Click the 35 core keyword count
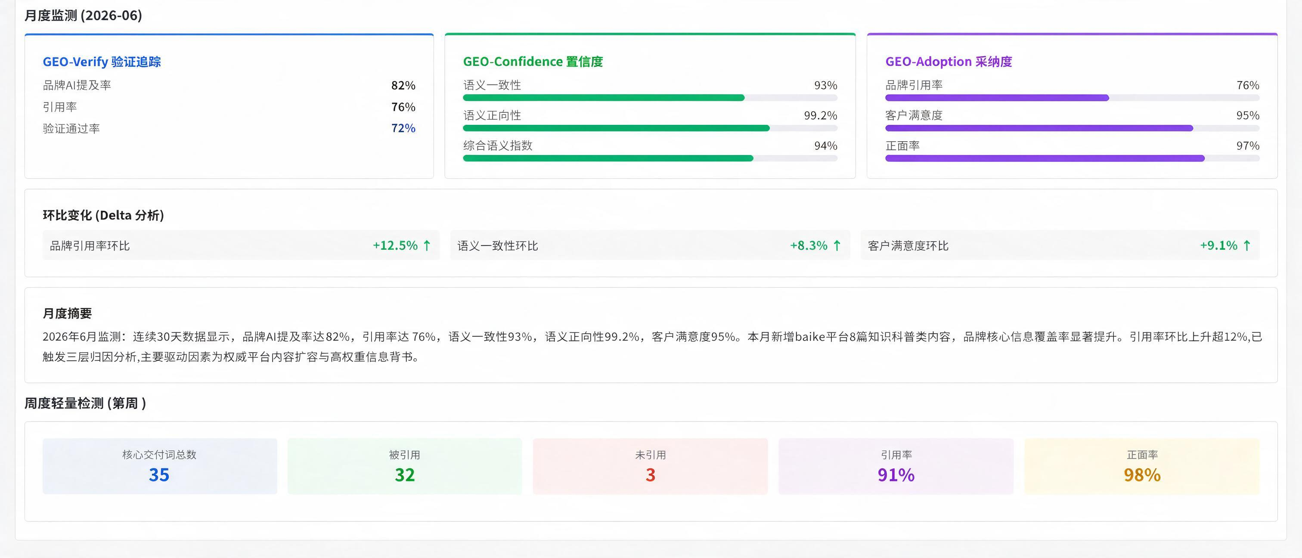This screenshot has width=1302, height=558. pyautogui.click(x=159, y=475)
